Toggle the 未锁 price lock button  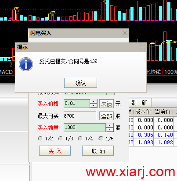pyautogui.click(x=107, y=104)
